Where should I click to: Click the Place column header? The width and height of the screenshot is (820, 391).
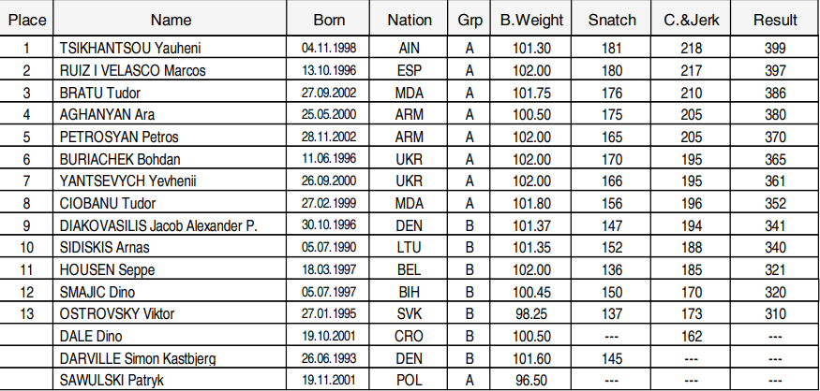26,20
